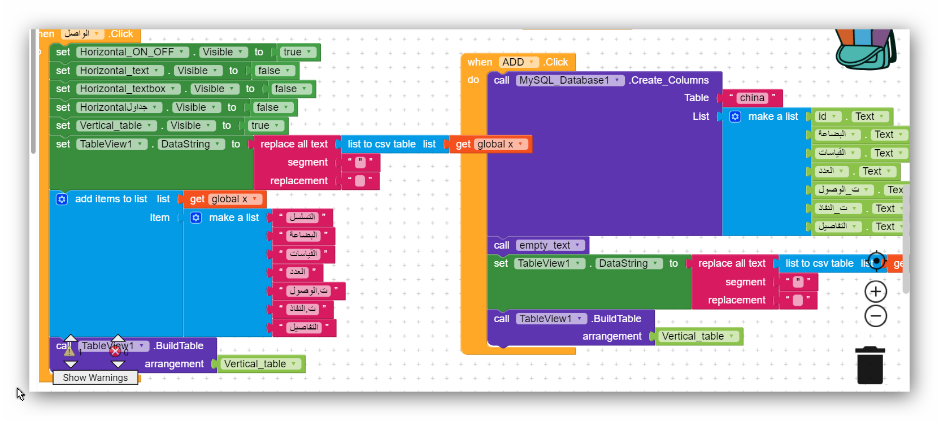Screen dimensions: 939x421
Task: Go to previous warning with the up arrow
Action: [x=70, y=338]
